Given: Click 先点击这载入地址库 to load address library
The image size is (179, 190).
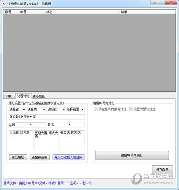Looking at the screenshot, I should pos(68,157).
